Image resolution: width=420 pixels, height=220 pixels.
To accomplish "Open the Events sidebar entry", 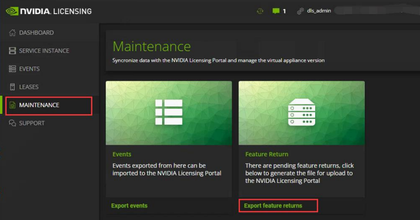I will (x=30, y=69).
